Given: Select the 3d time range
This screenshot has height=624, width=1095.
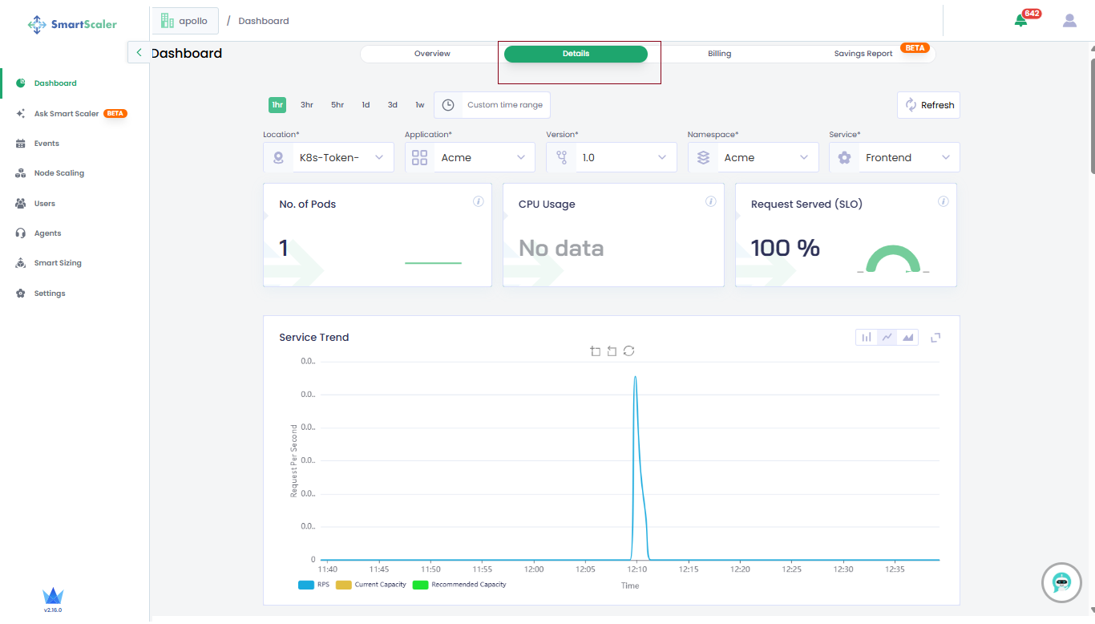Looking at the screenshot, I should coord(393,105).
